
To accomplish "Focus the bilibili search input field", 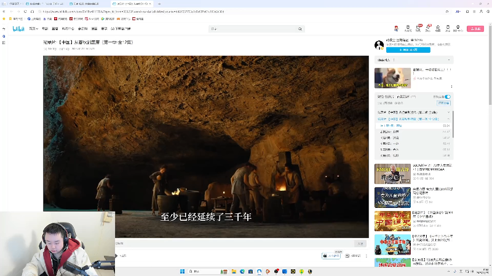I will point(253,29).
